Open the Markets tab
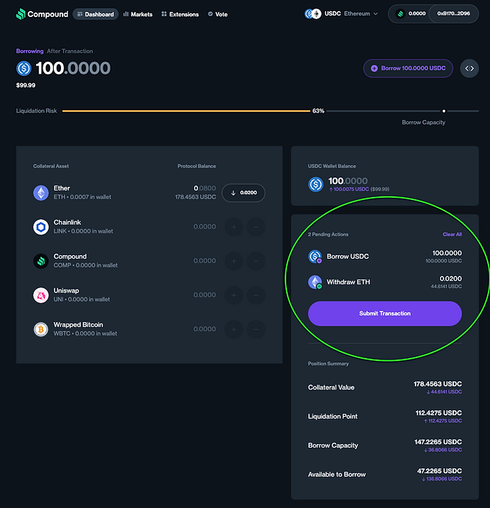Screen dimensions: 490x508 [138, 14]
